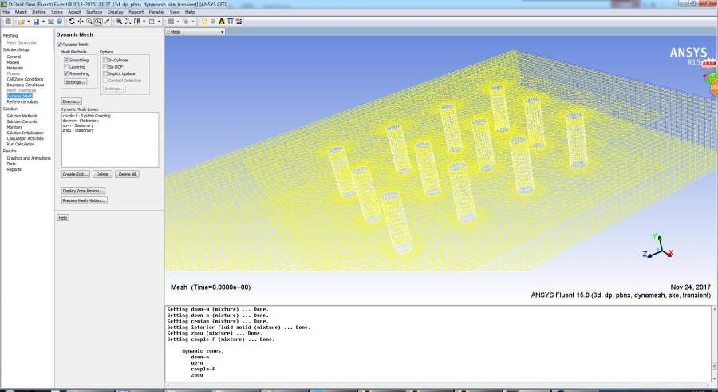Uncheck the Smoothing mesh method
Viewport: 718px width, 392px height.
point(66,60)
